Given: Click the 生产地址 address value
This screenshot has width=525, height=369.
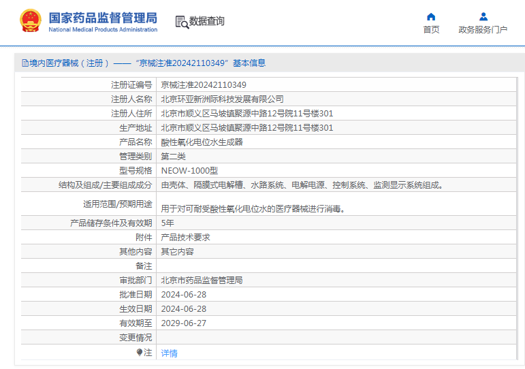Looking at the screenshot, I should 247,128.
